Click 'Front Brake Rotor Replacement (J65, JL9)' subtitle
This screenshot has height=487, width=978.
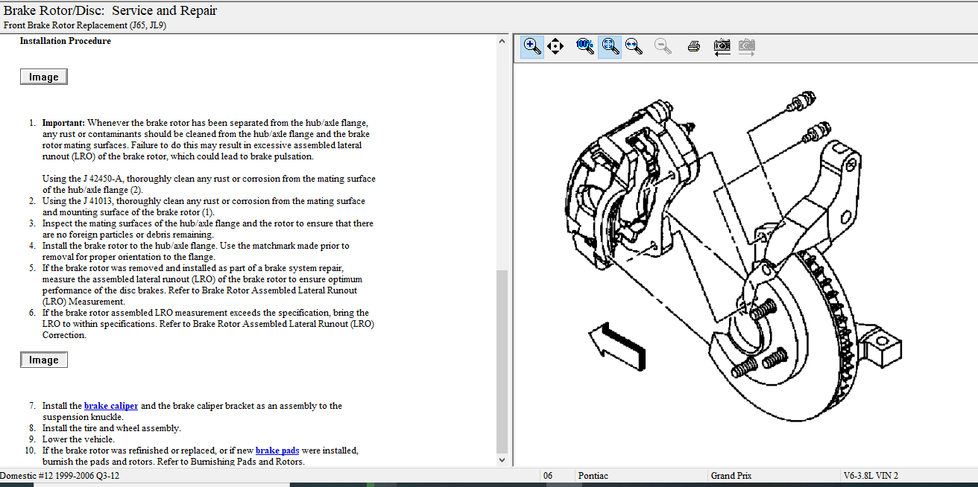coord(85,25)
